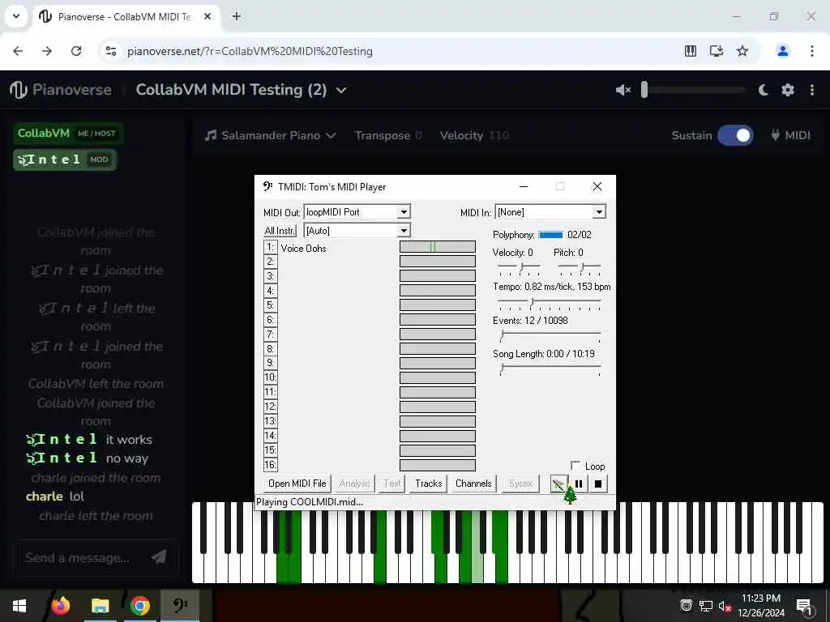This screenshot has height=622, width=830.
Task: Open the [Auto] instrument dropdown
Action: (404, 231)
